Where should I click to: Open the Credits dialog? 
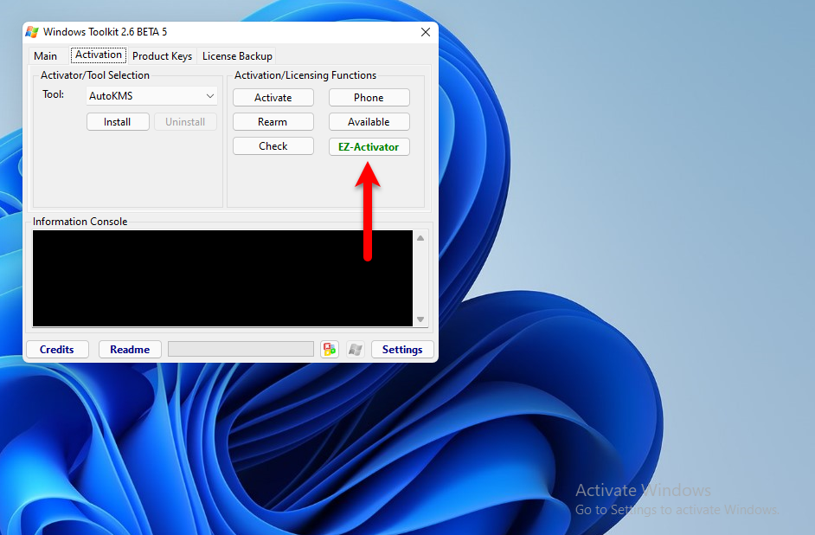click(x=57, y=349)
